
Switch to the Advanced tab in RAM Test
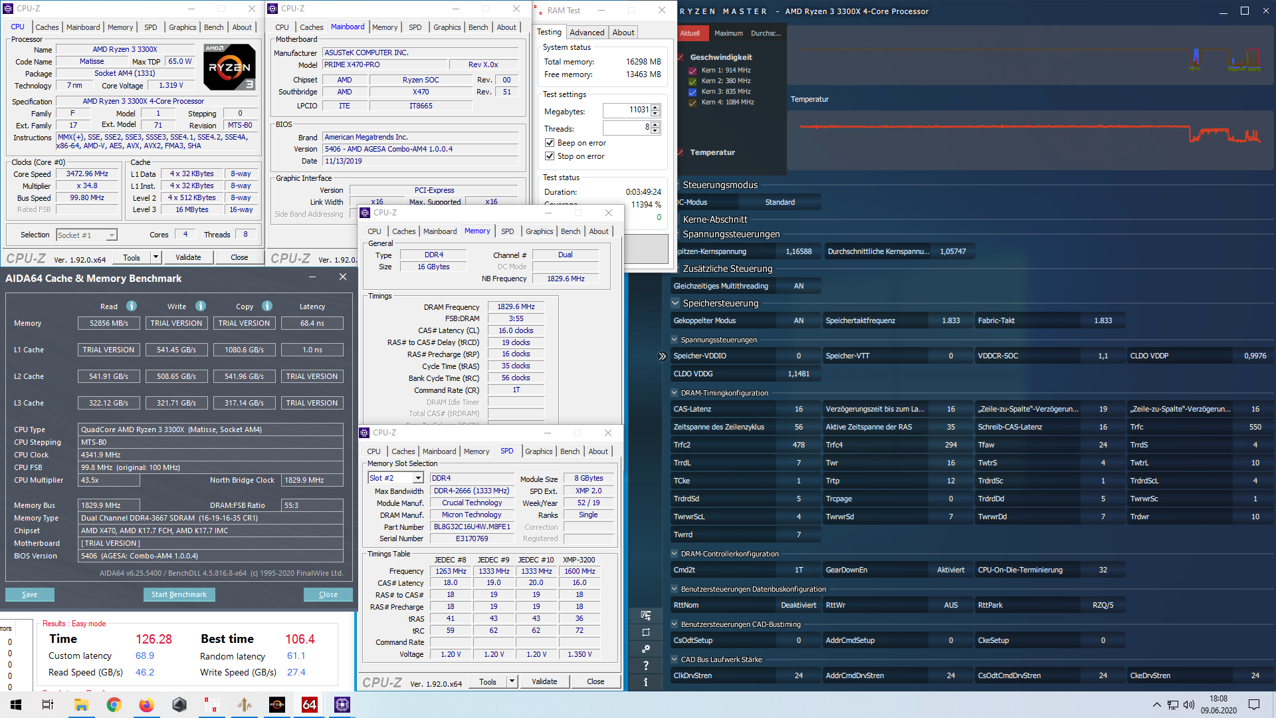pos(587,33)
